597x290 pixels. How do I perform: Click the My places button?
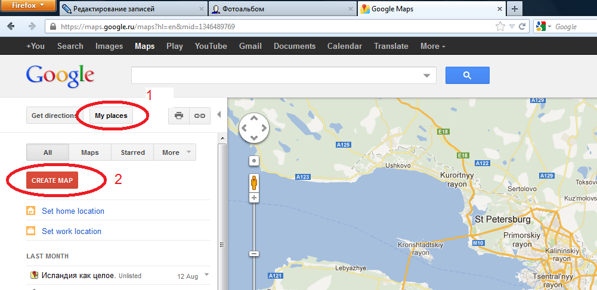pos(111,116)
